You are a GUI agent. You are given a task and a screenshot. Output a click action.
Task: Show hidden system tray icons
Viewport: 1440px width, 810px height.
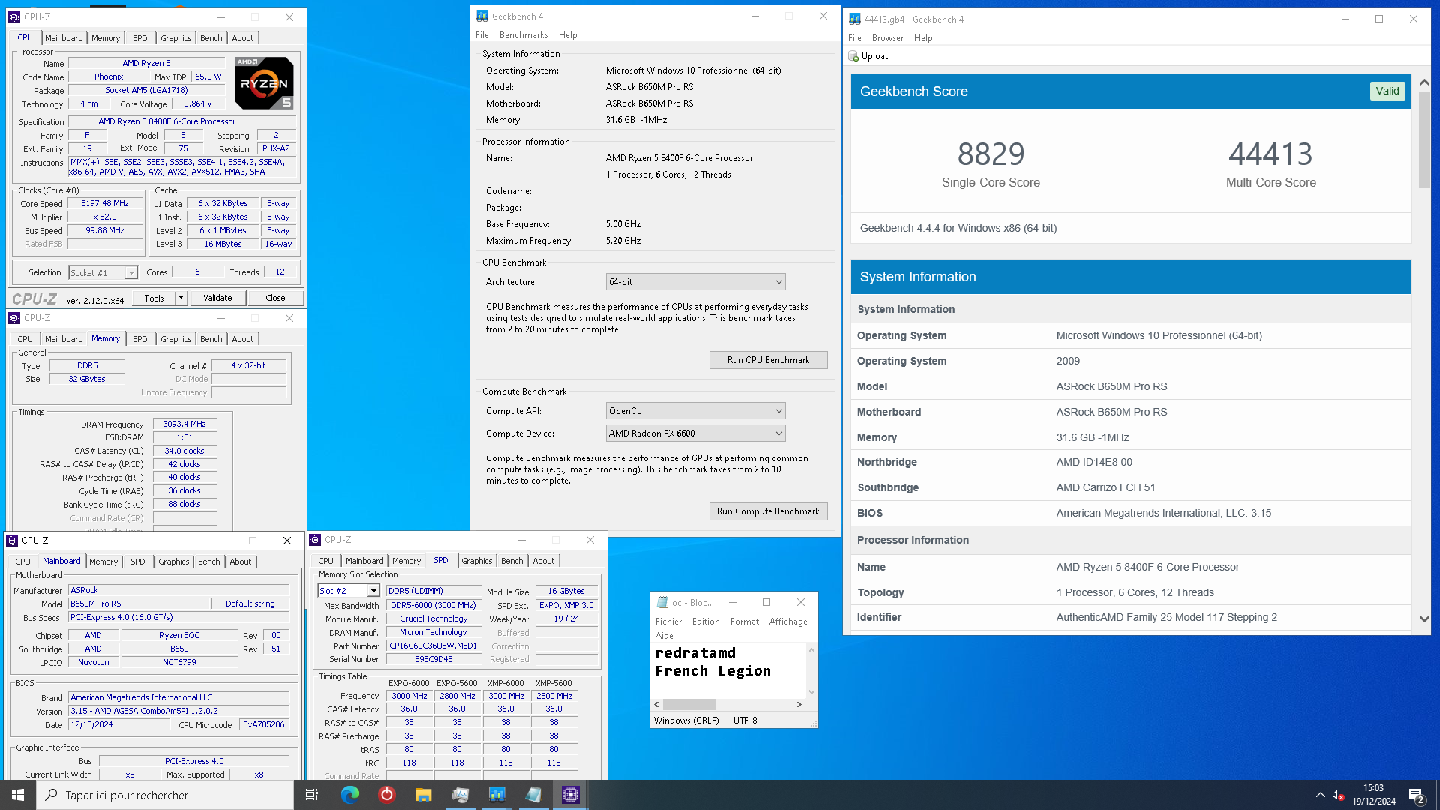pos(1320,795)
